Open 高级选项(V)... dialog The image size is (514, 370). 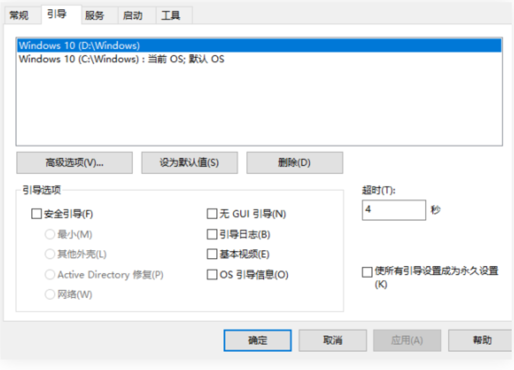[75, 162]
